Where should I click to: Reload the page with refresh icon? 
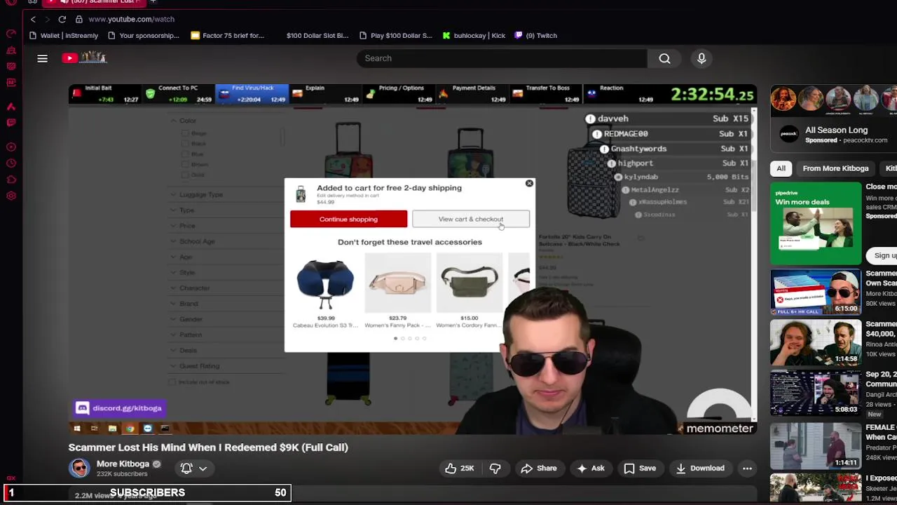(x=62, y=19)
